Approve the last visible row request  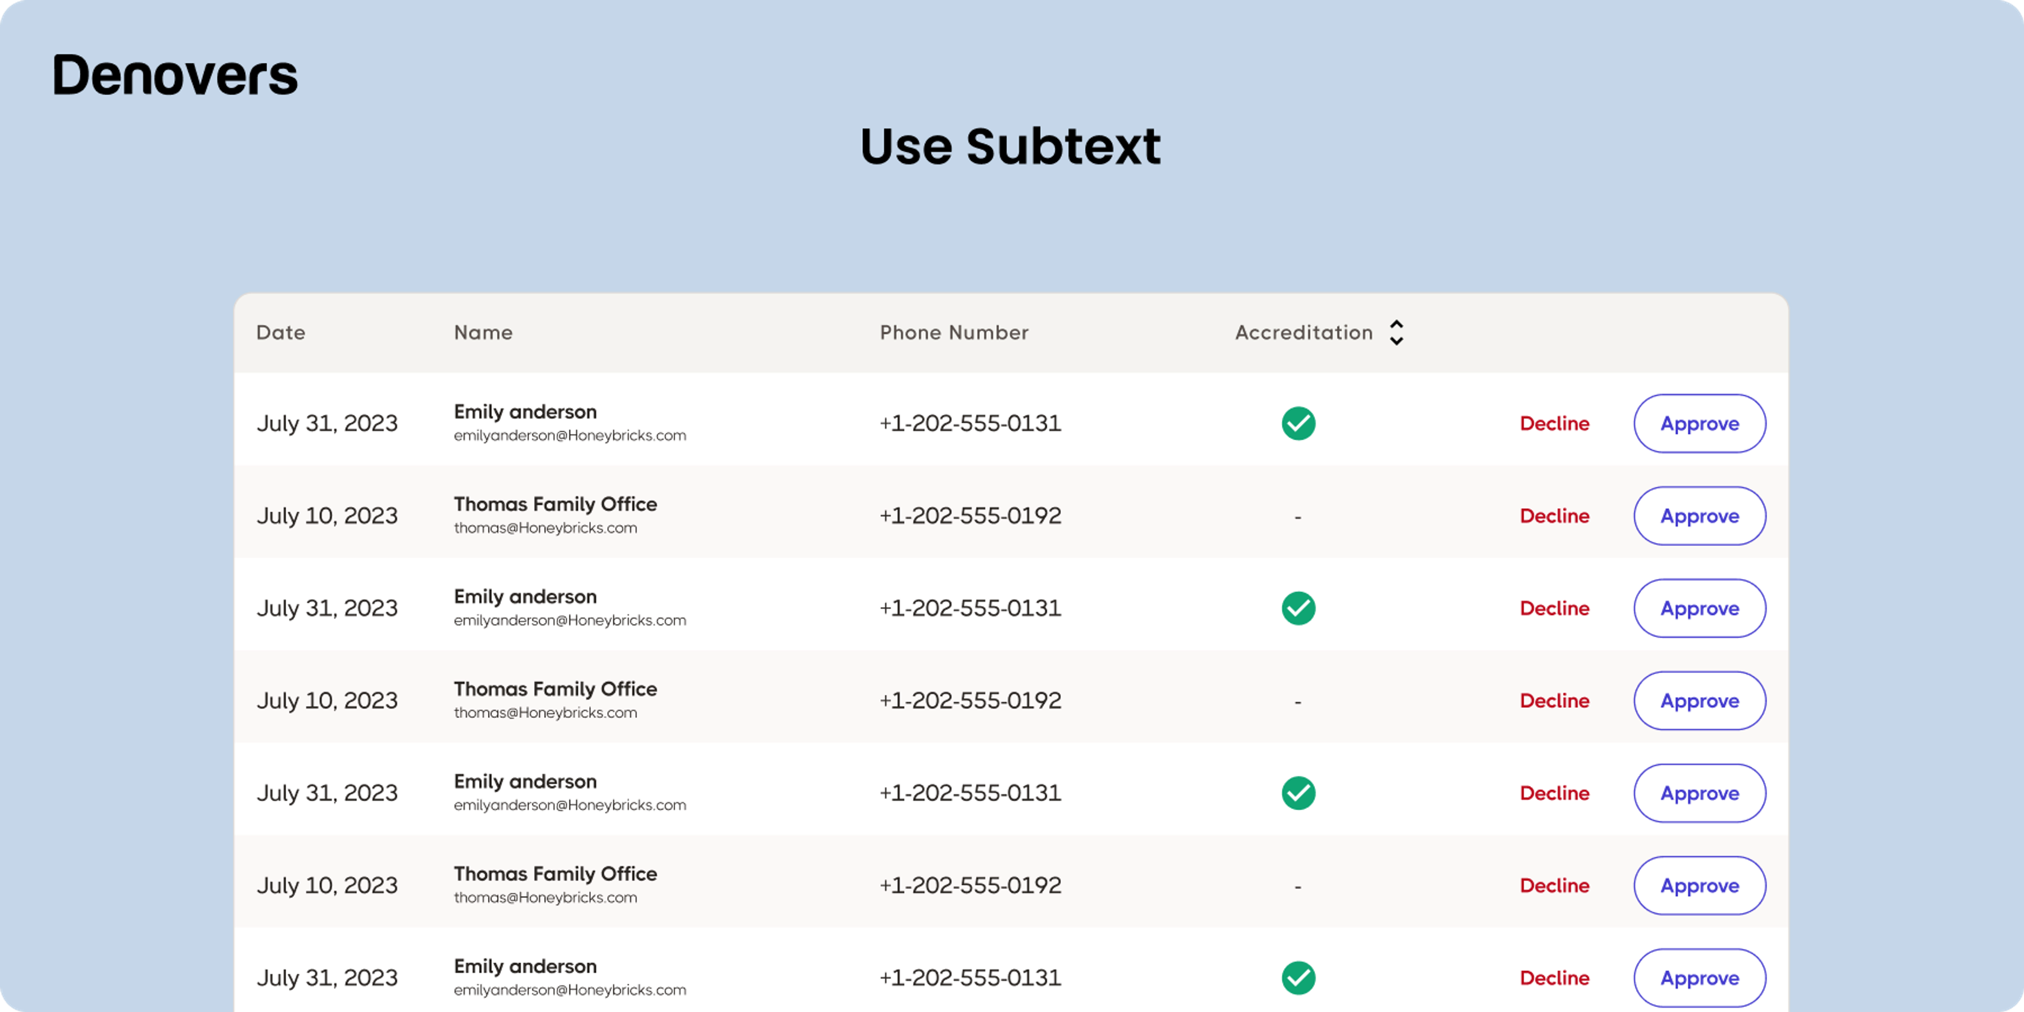tap(1699, 977)
